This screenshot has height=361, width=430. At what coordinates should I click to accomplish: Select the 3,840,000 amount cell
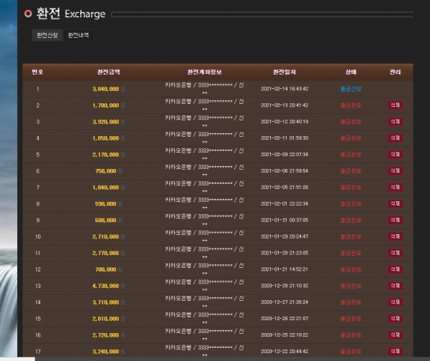[x=108, y=89]
